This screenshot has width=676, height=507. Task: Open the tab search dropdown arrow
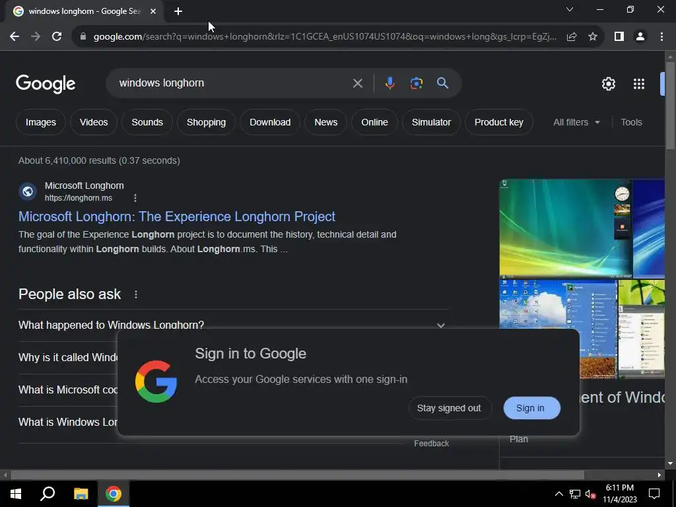[x=570, y=9]
